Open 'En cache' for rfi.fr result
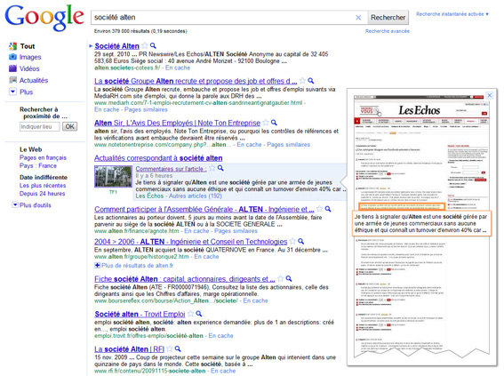Image resolution: width=504 pixels, height=376 pixels. tap(223, 371)
